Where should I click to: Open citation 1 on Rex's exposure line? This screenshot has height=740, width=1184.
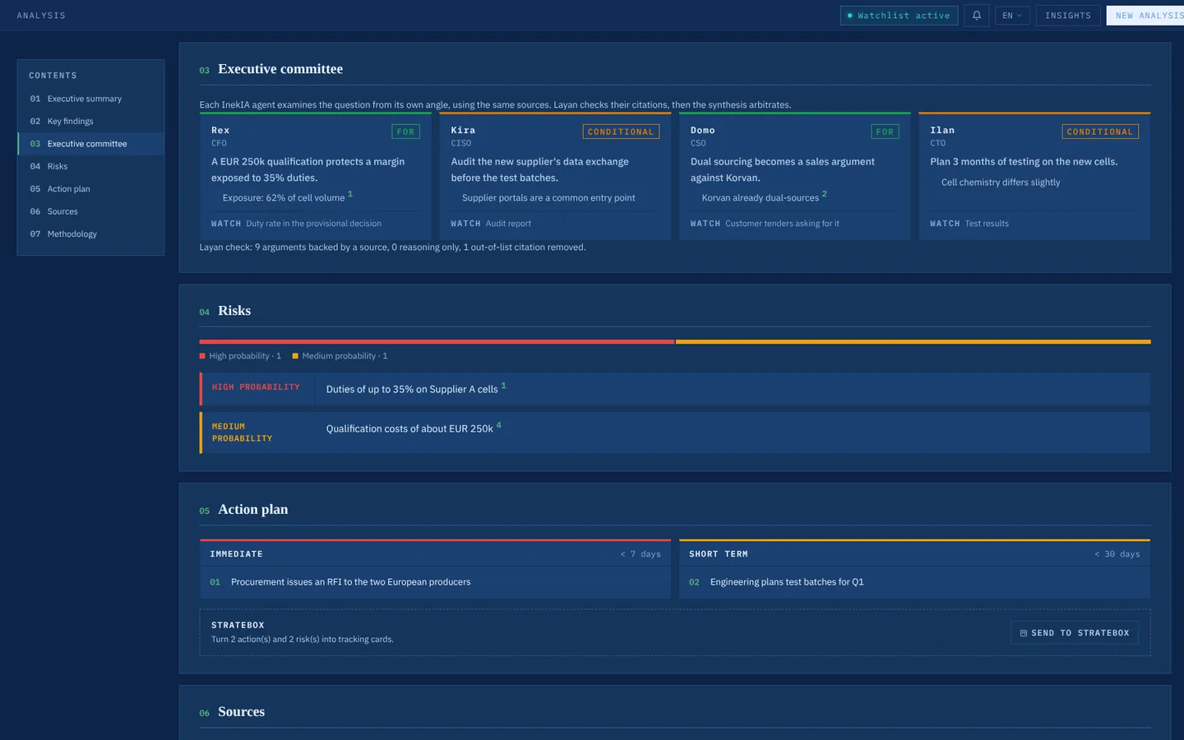click(350, 194)
